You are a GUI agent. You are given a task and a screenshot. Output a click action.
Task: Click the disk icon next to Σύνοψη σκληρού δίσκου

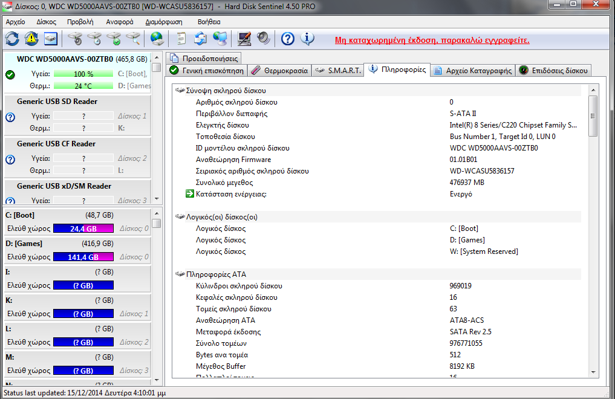180,91
